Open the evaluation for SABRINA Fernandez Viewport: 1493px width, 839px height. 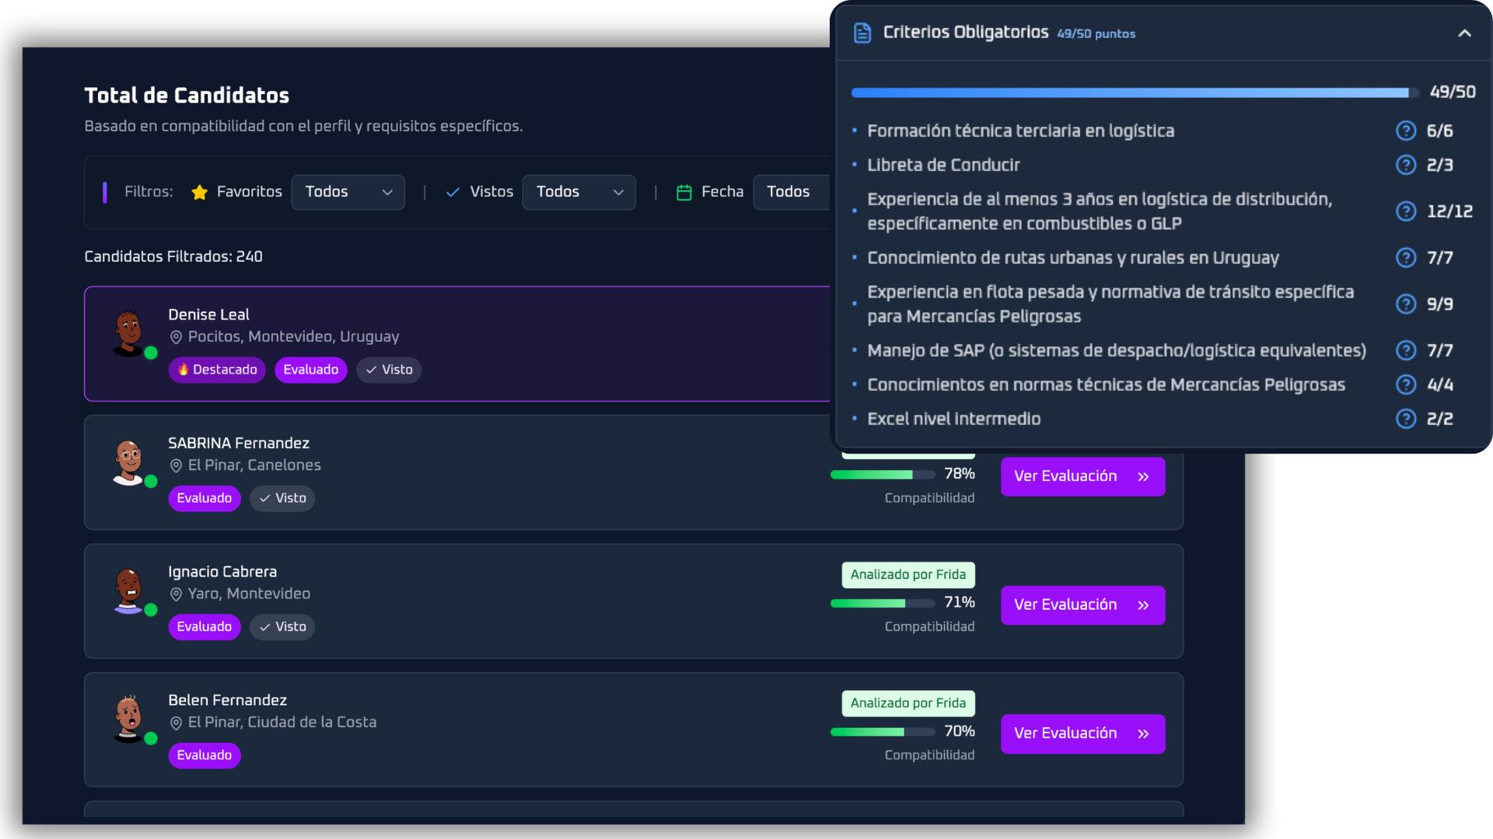click(x=1082, y=476)
